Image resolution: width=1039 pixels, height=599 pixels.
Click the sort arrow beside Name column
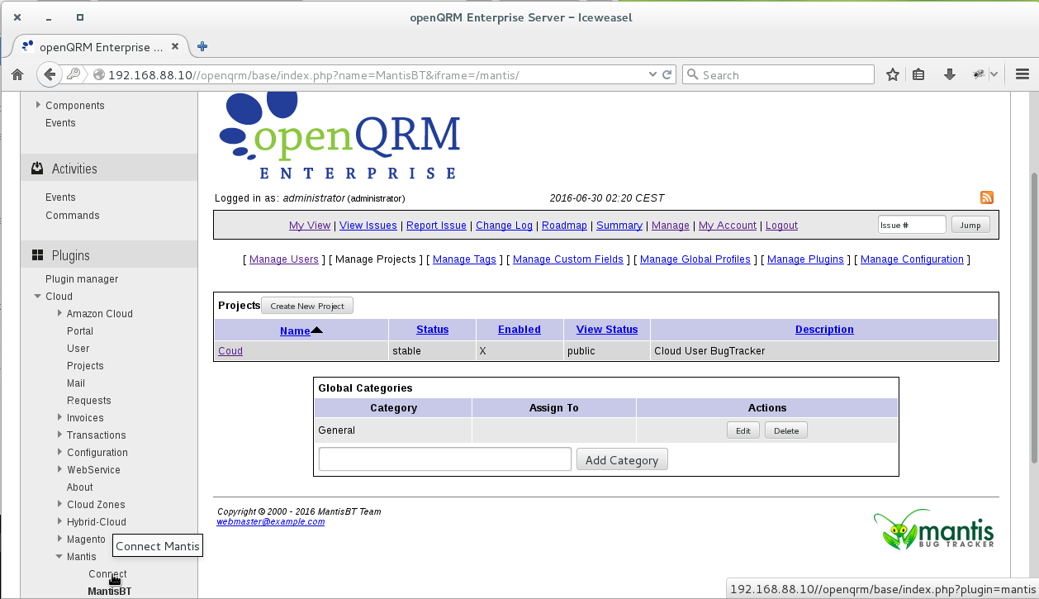click(x=317, y=330)
